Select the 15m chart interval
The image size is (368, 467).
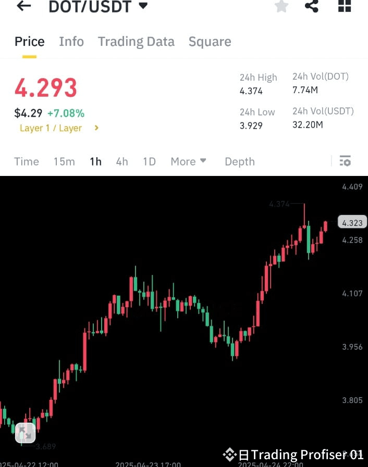(x=64, y=161)
